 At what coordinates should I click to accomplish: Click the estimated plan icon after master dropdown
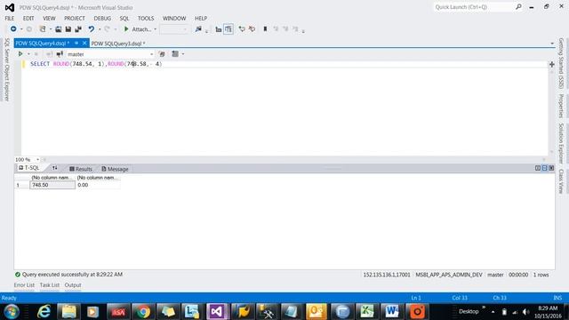click(162, 54)
